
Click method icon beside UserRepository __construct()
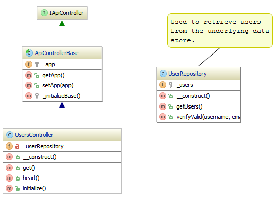point(163,96)
